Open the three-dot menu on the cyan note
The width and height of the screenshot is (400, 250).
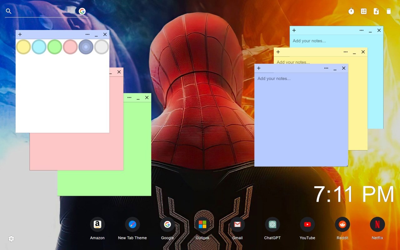pyautogui.click(x=362, y=30)
